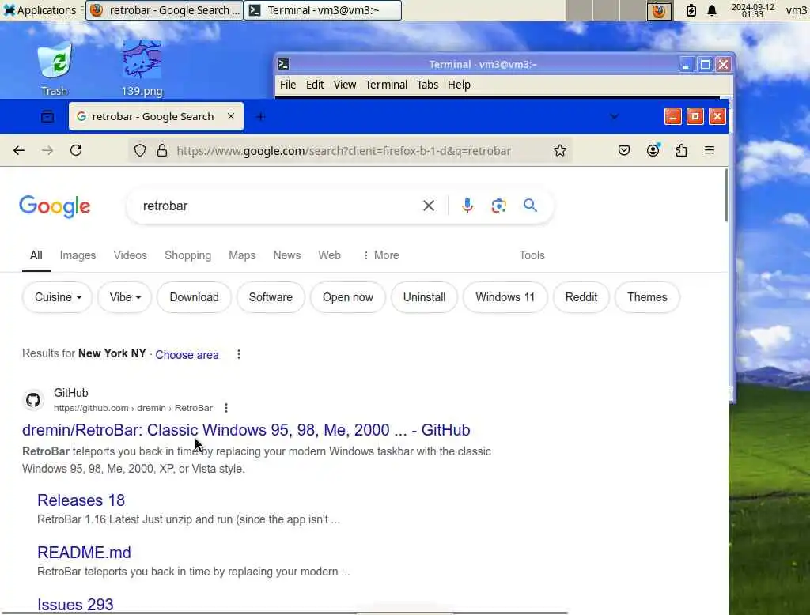Image resolution: width=810 pixels, height=615 pixels.
Task: Click the Google logo
Action: [x=55, y=206]
